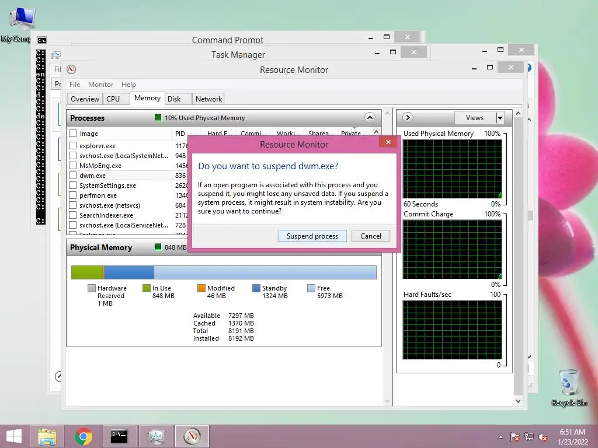Tick the dwm.exe checkbox
The image size is (598, 448).
coord(73,175)
